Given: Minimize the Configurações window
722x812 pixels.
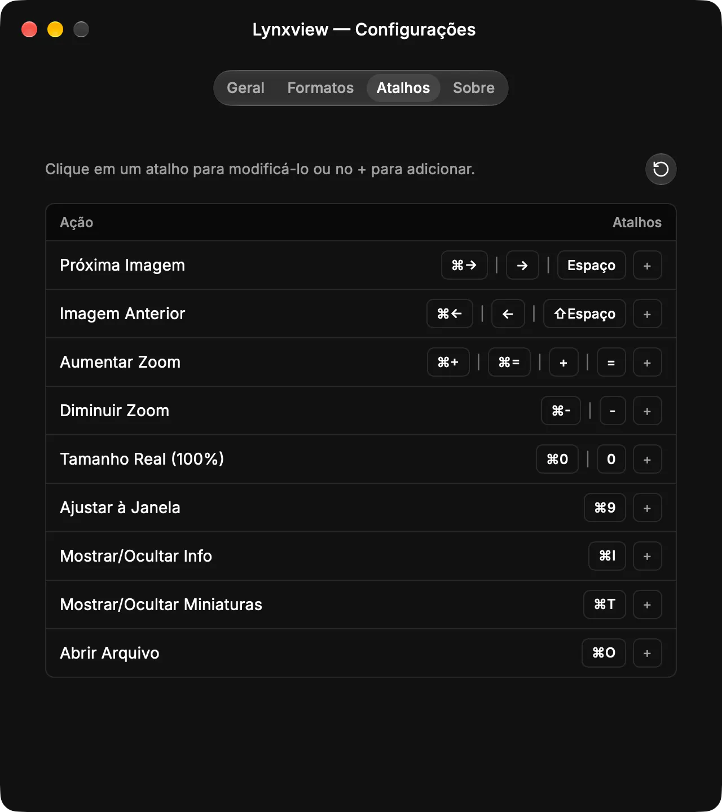Looking at the screenshot, I should pos(55,29).
